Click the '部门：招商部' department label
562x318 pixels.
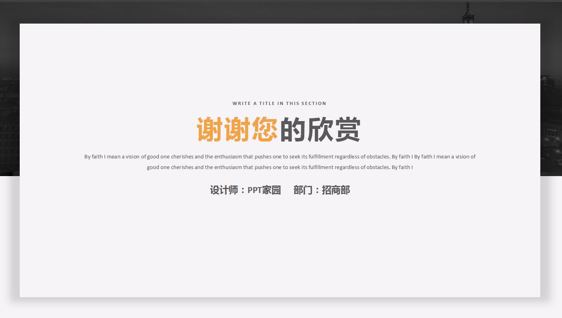point(322,190)
